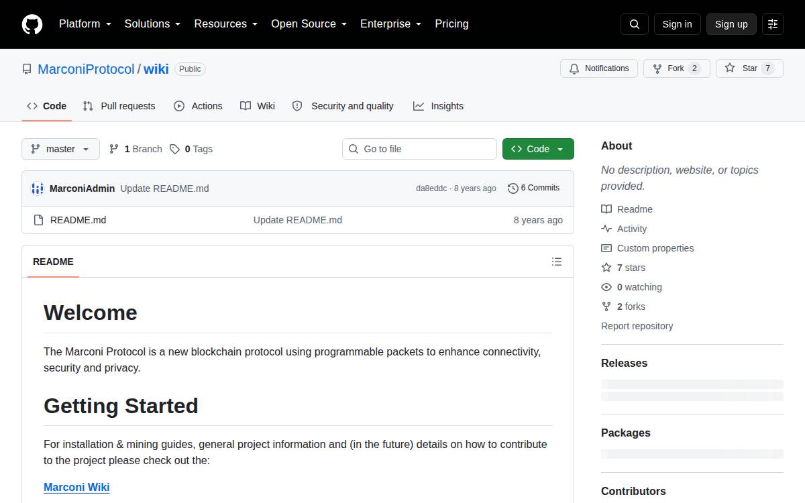Switch to the Actions tab
805x503 pixels.
pyautogui.click(x=198, y=106)
